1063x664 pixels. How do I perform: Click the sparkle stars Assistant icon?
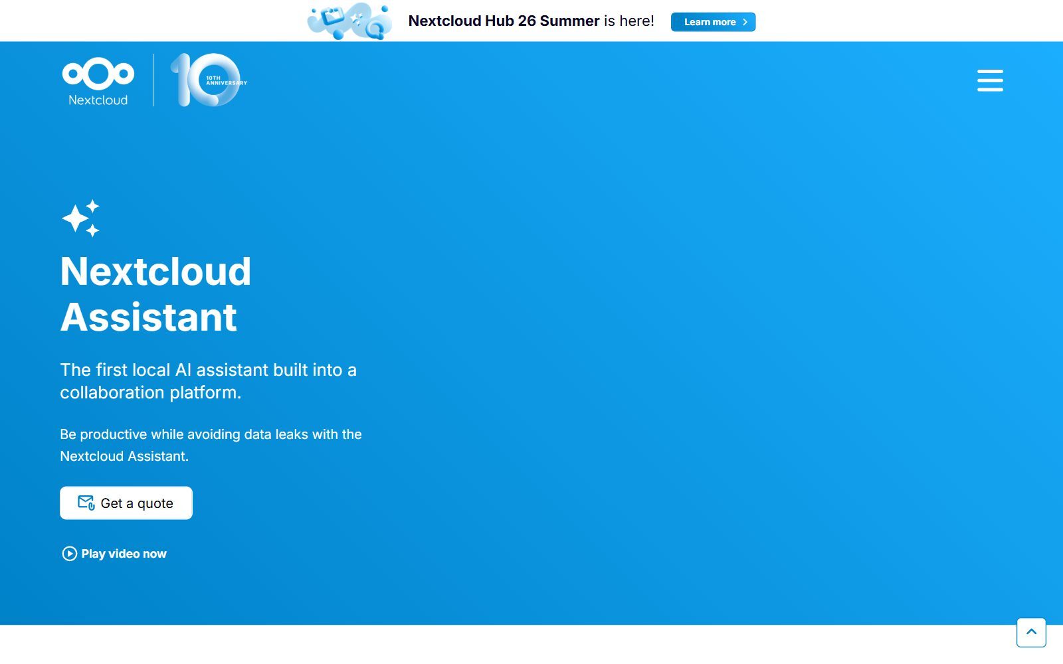[81, 218]
